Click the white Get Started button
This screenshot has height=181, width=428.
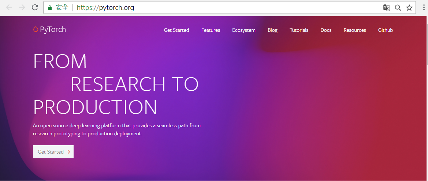[x=53, y=152]
